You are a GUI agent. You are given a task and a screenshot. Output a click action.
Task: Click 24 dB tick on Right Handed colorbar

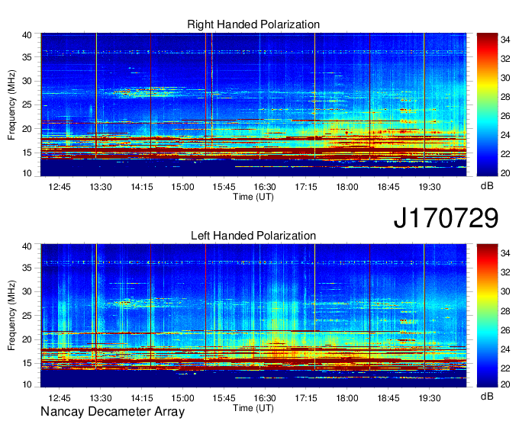pyautogui.click(x=505, y=135)
